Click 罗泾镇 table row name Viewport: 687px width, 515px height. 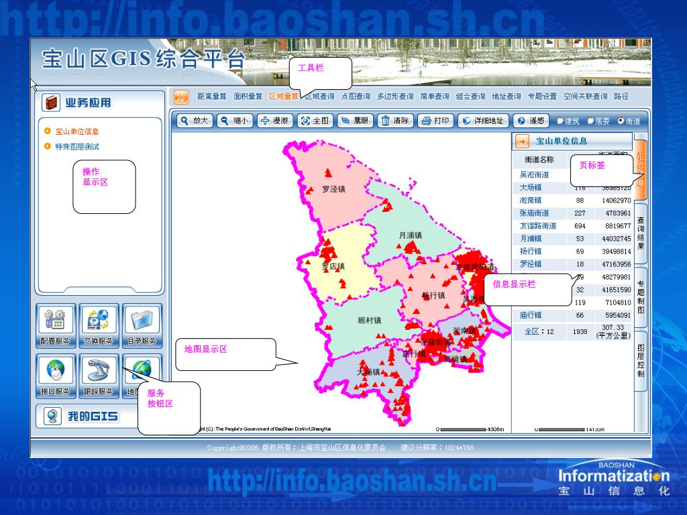coord(530,264)
